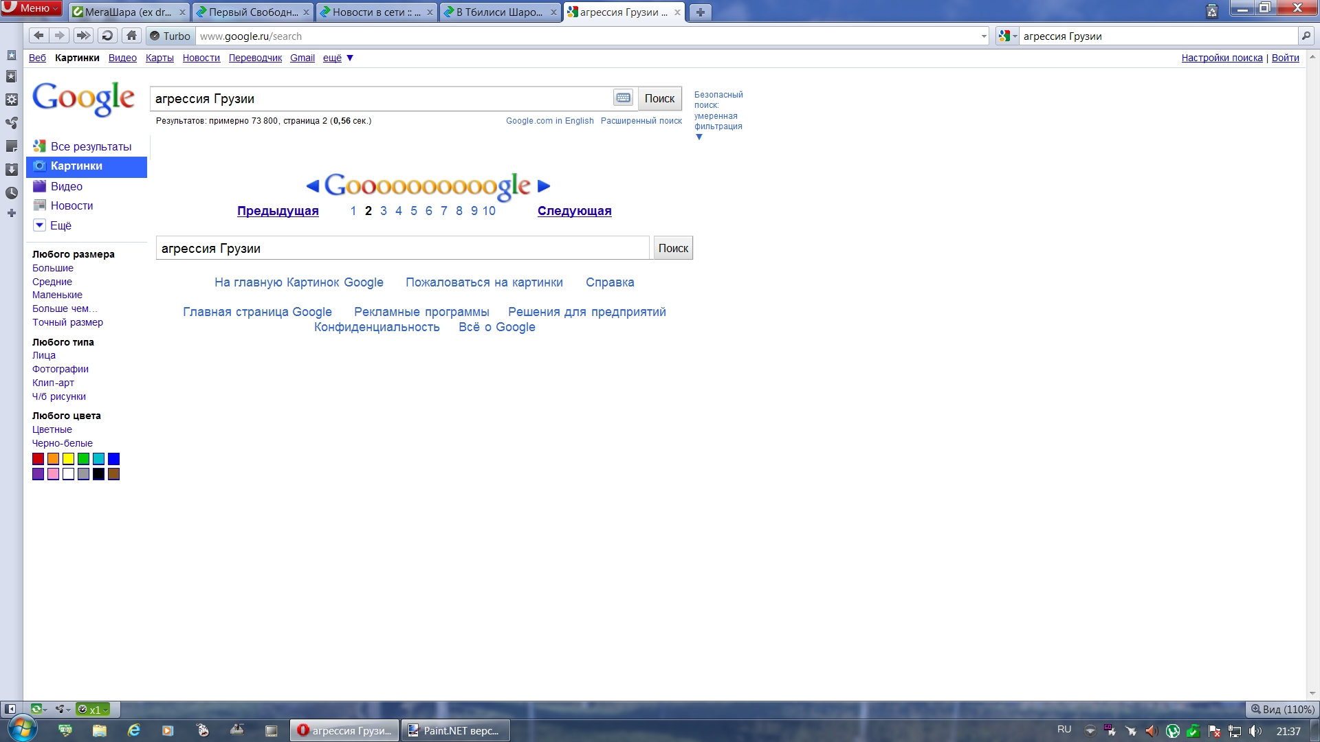Add a panel with sidebar plus icon
Screen dimensions: 1320x742
tap(12, 214)
